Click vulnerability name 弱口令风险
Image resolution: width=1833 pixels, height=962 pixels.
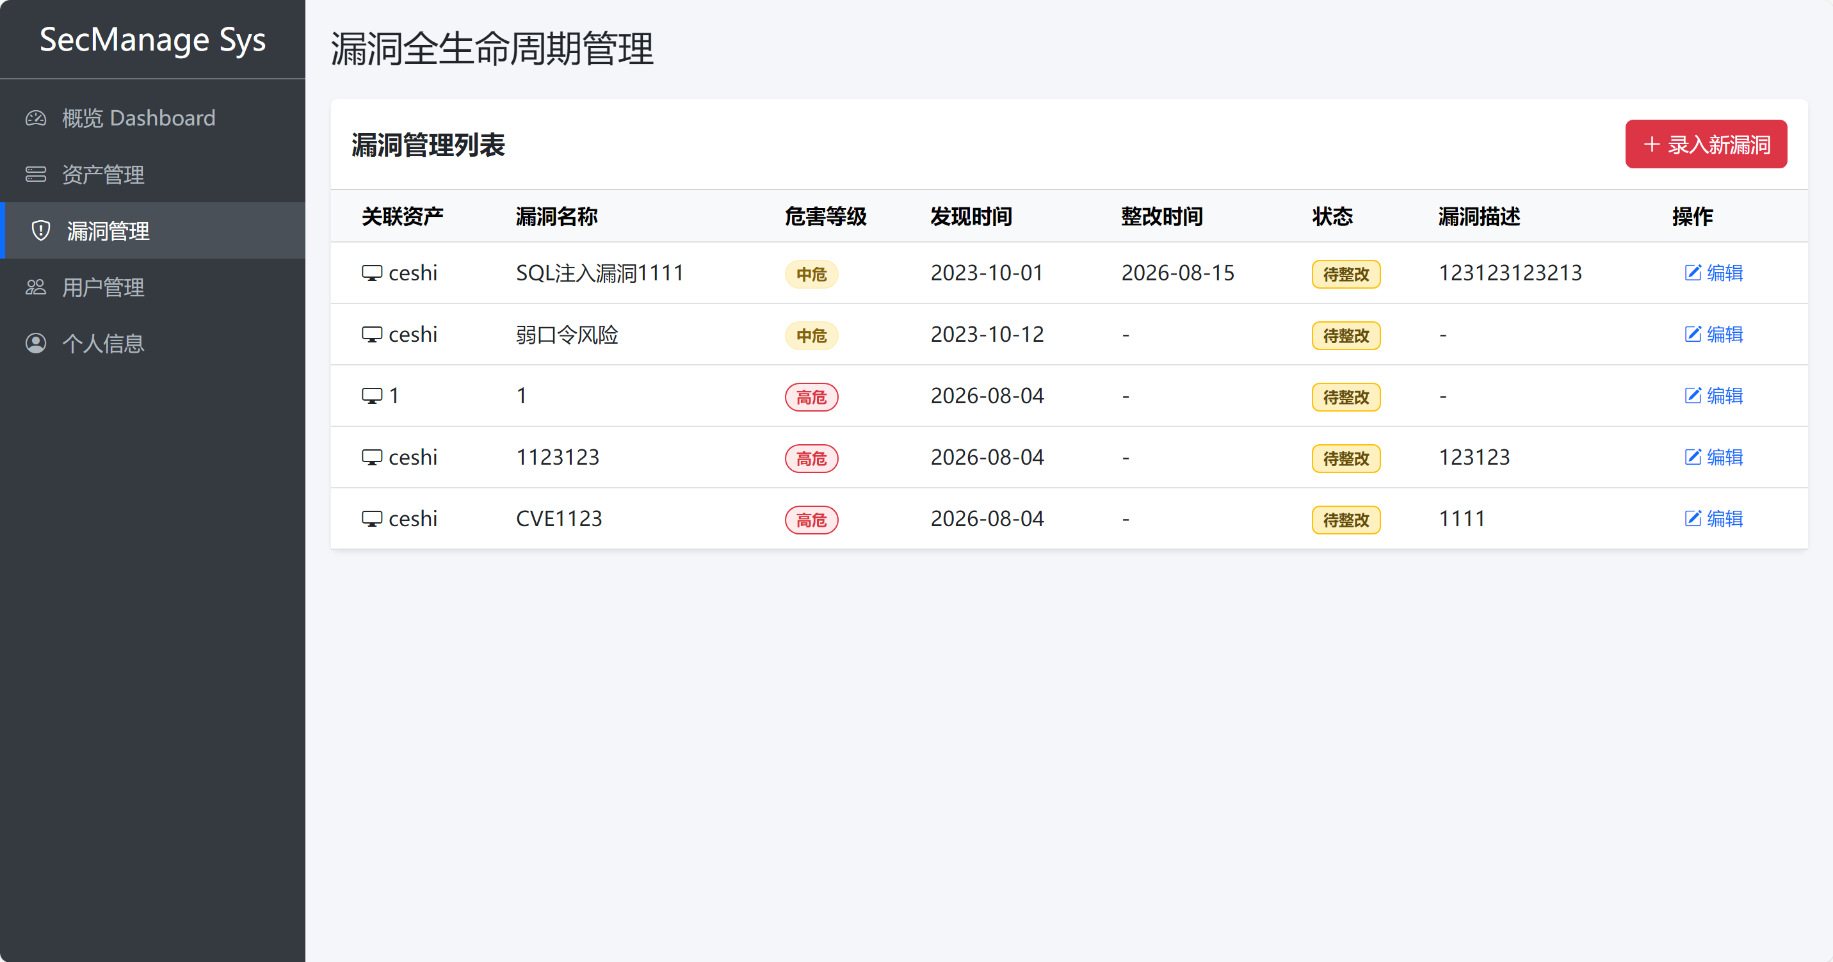point(567,334)
